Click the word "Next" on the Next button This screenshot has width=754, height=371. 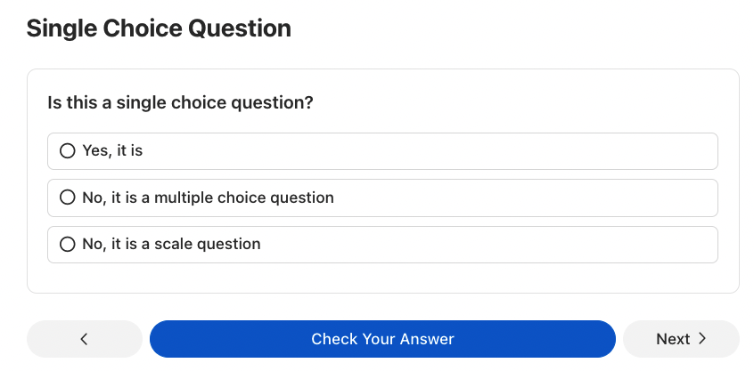click(673, 339)
